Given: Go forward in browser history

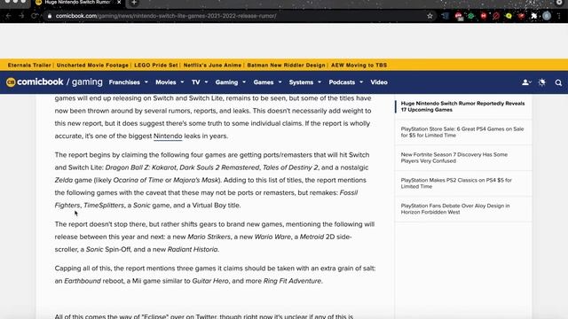Looking at the screenshot, I should tap(21, 16).
